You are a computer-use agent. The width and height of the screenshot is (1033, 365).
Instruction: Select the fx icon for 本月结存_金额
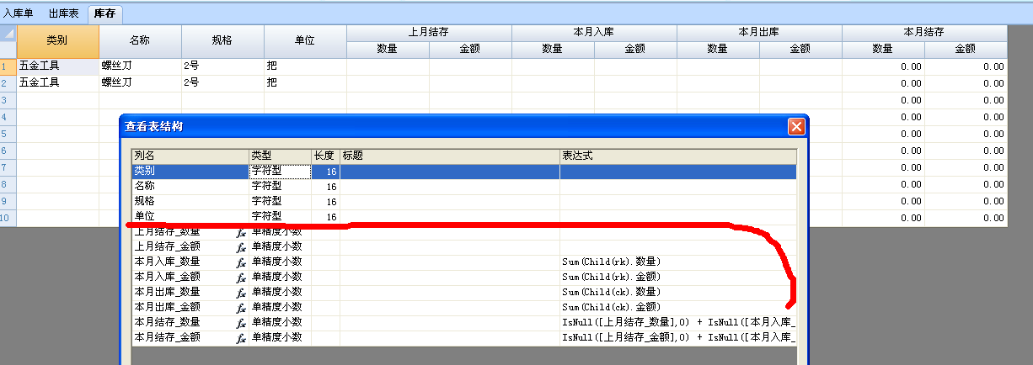coord(241,337)
